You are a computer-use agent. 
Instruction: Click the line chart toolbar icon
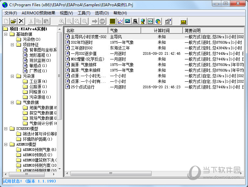[120, 21]
